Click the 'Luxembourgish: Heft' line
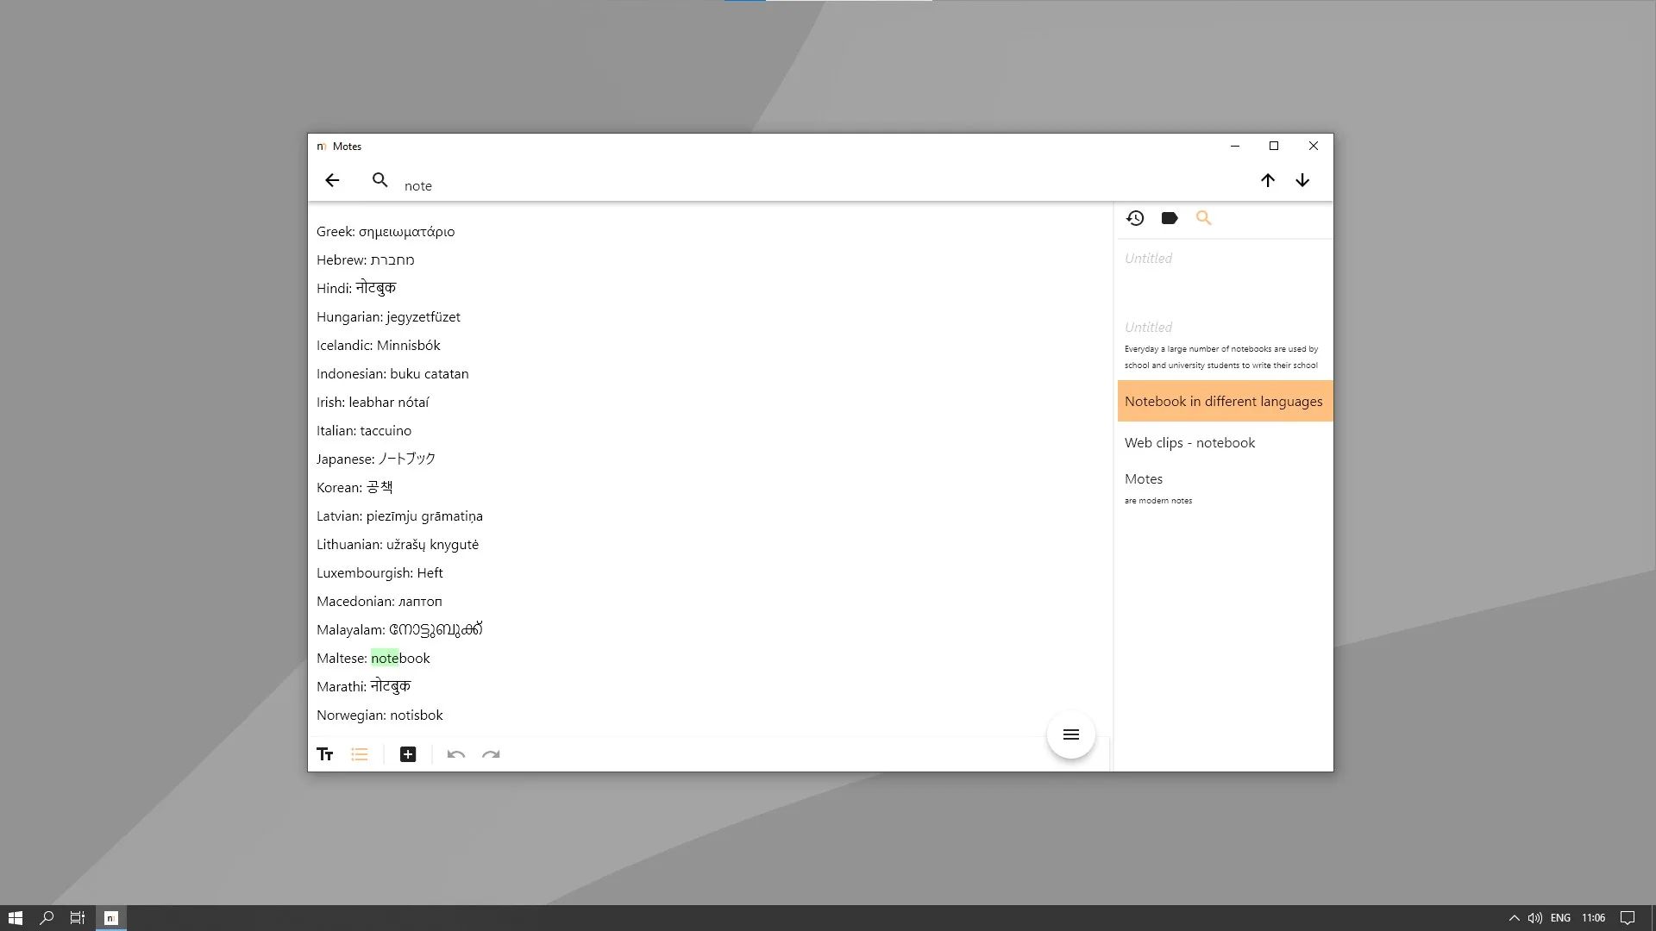This screenshot has height=931, width=1656. 379,572
